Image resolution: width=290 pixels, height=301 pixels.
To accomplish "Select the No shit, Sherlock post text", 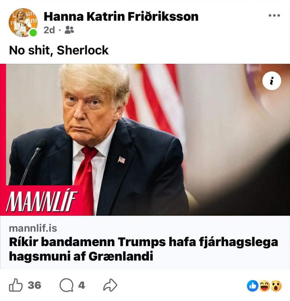I will pyautogui.click(x=59, y=50).
